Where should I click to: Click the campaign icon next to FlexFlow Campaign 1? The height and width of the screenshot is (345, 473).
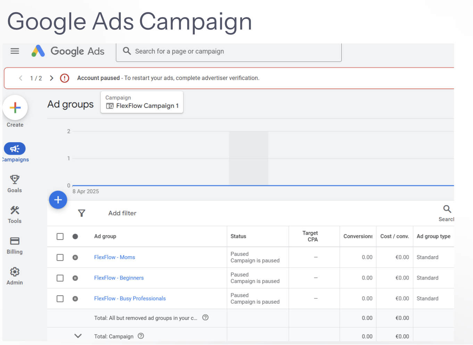110,106
